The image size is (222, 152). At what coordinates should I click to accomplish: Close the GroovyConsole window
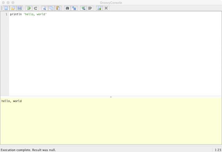coord(3,3)
